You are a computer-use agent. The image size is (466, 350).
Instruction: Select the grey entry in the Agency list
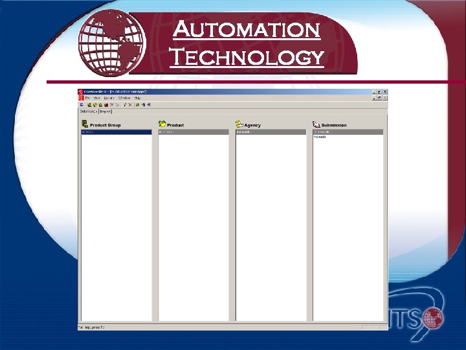pos(271,132)
